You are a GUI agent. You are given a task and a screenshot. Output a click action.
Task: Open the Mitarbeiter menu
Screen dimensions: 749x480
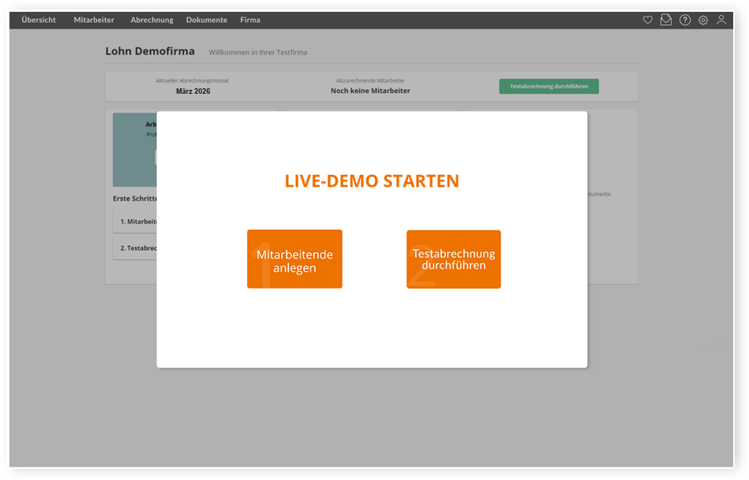click(x=94, y=20)
